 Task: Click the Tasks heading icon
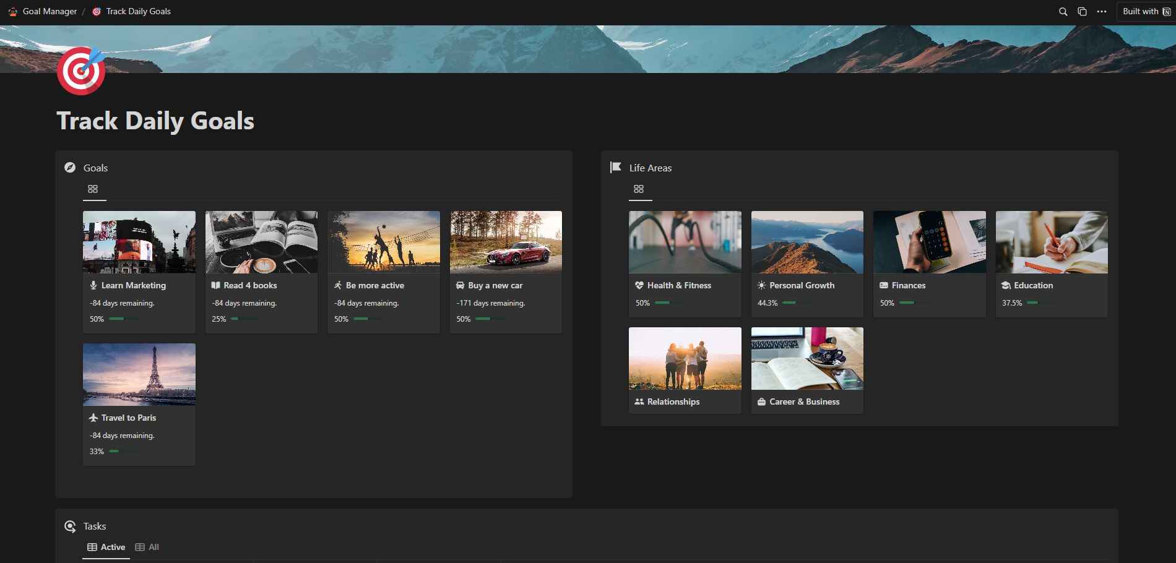click(x=70, y=526)
